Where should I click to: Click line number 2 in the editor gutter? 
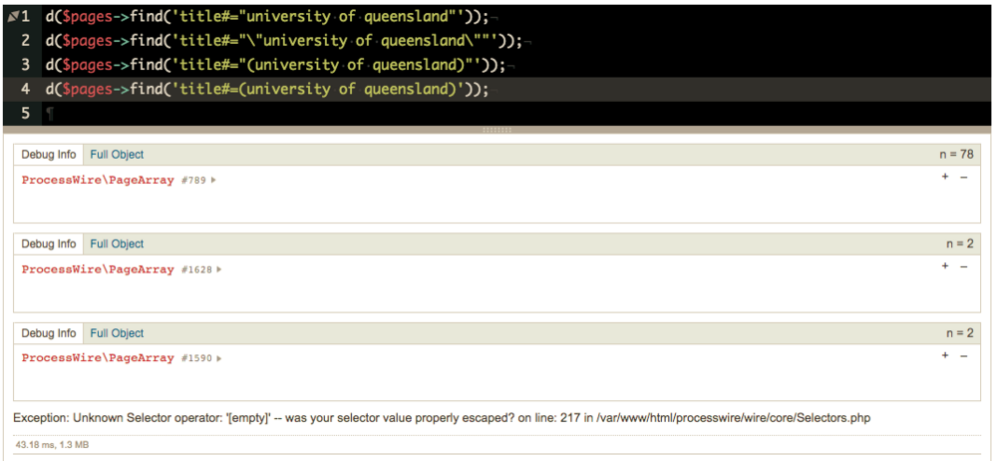[26, 41]
